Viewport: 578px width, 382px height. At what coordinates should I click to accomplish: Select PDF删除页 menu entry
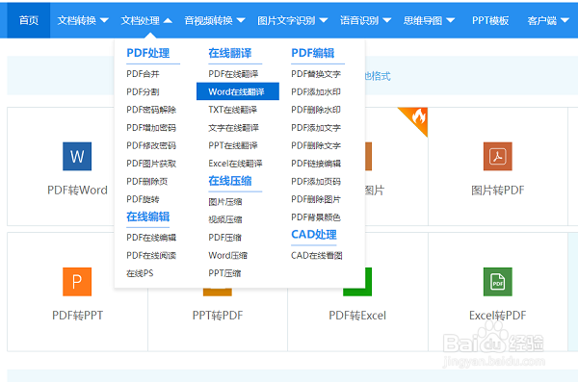(147, 182)
